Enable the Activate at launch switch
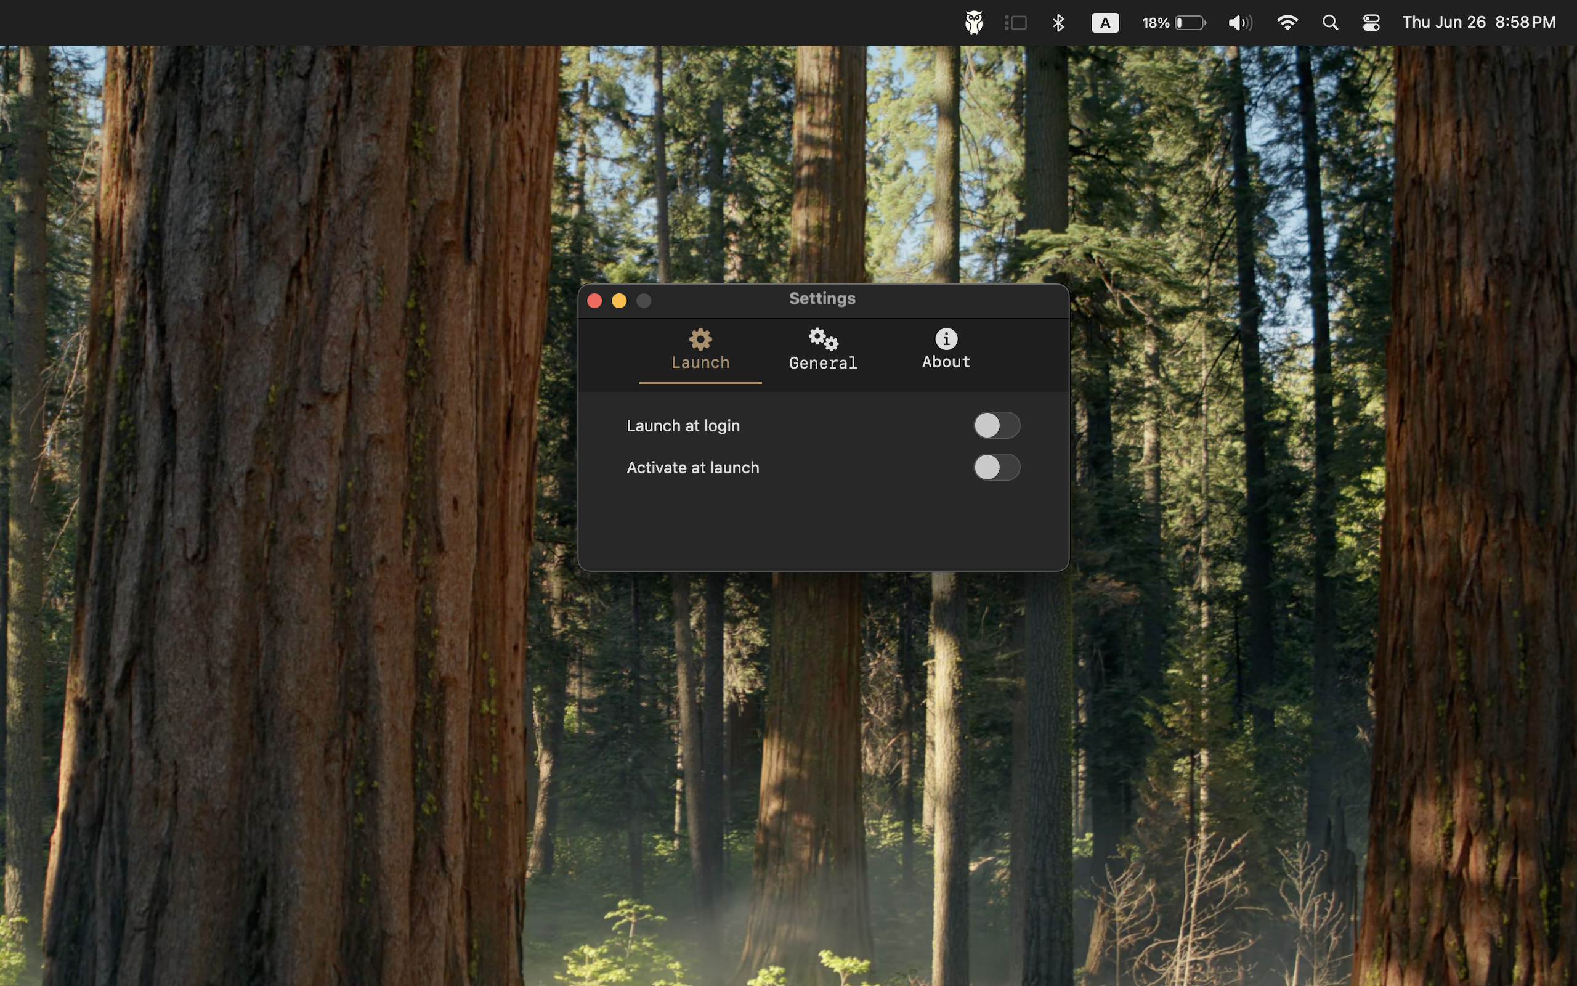Viewport: 1577px width, 986px height. (x=996, y=467)
